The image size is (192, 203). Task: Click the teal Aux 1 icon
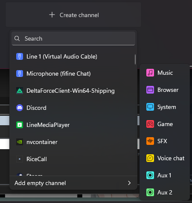[x=150, y=175]
